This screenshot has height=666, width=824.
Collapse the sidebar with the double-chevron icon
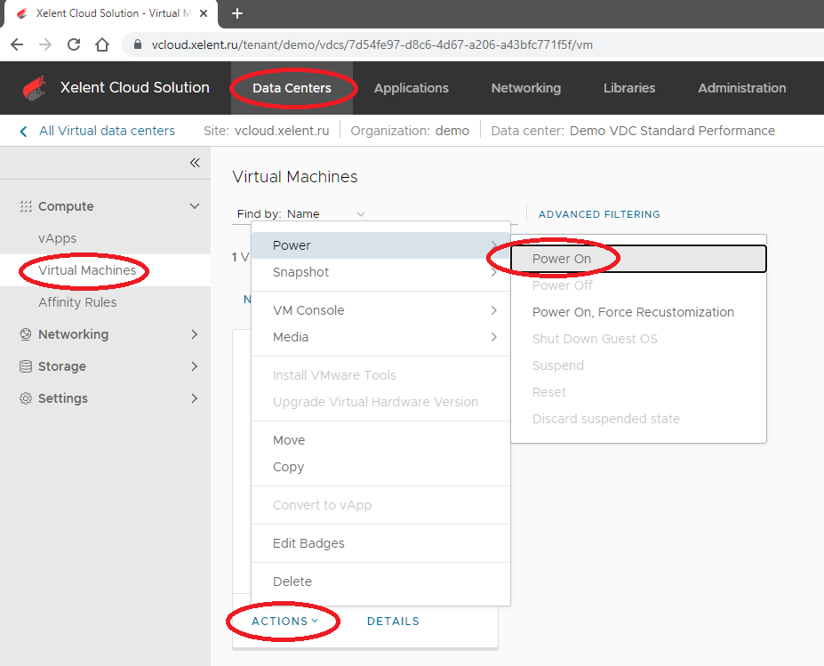tap(195, 163)
